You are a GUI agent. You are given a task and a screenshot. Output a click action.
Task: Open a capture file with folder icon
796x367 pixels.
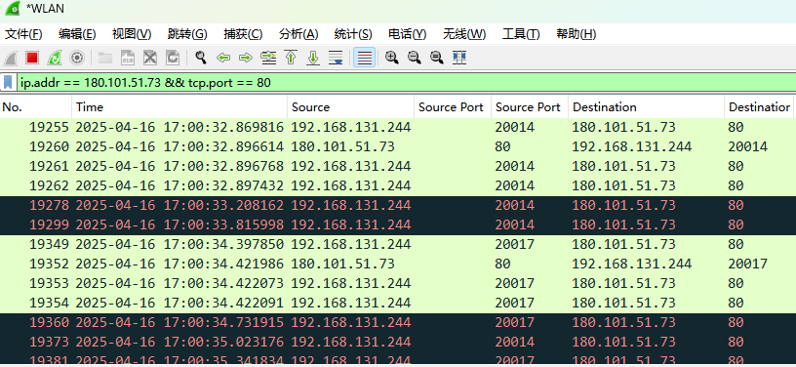105,58
